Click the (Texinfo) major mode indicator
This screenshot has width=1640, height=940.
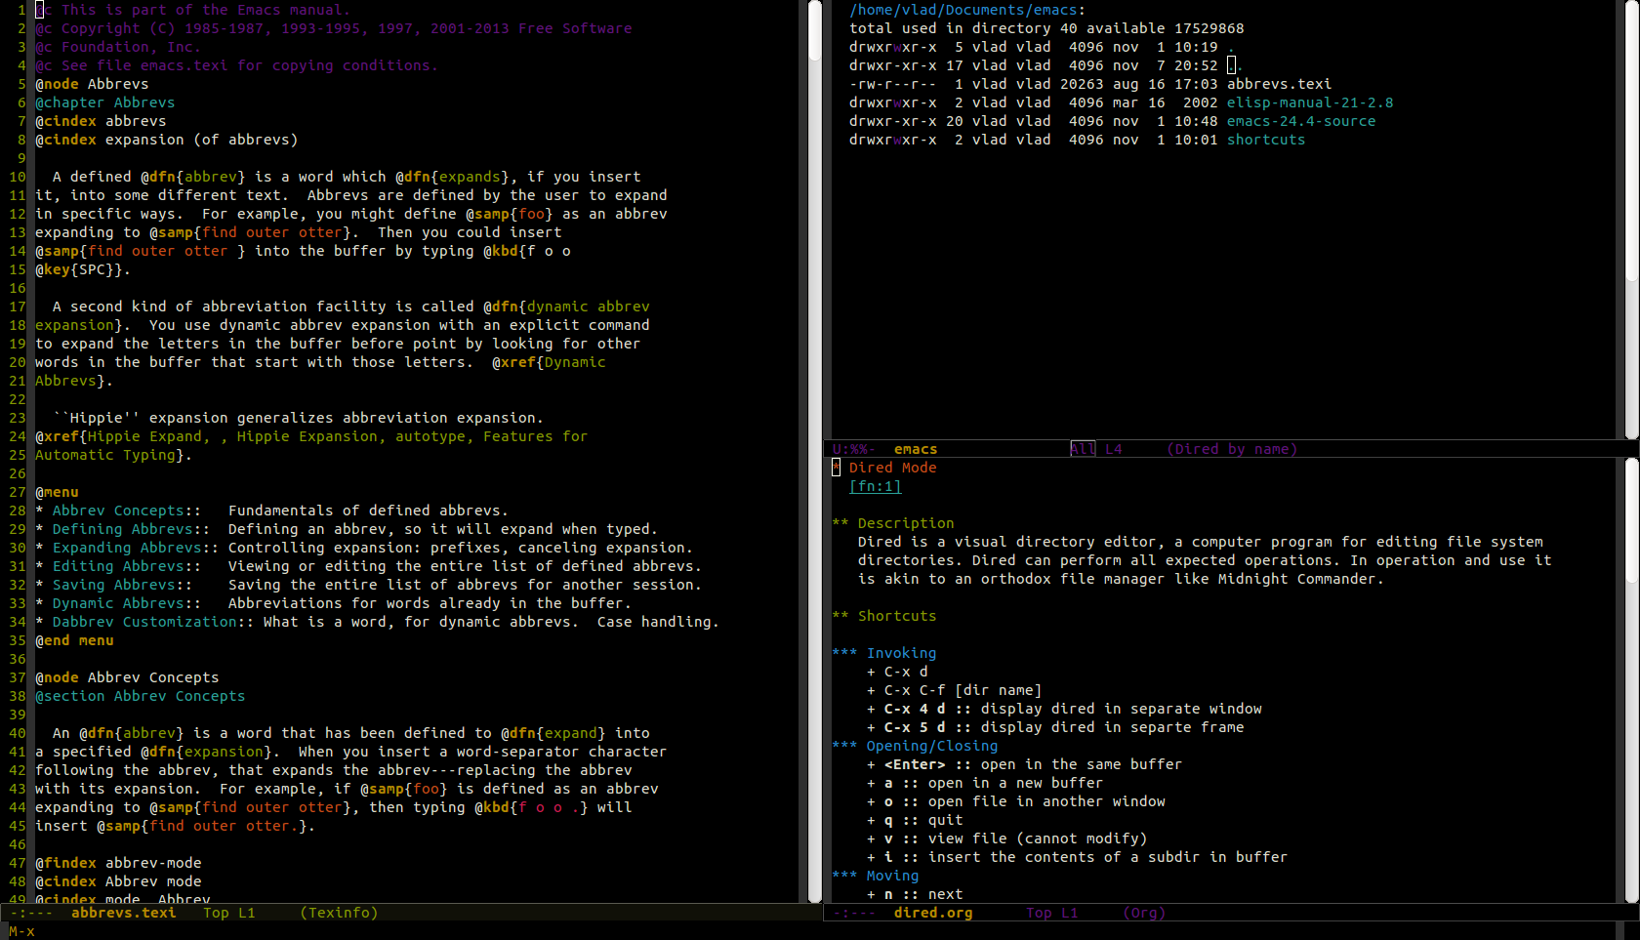[339, 913]
